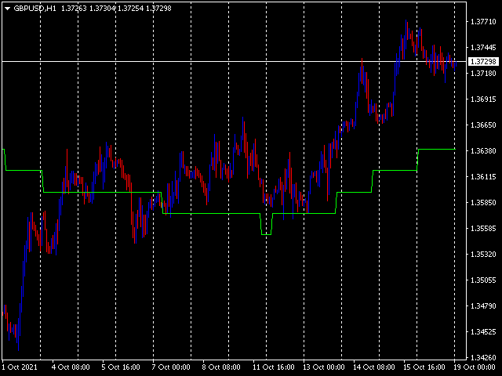Click the 1.36380 price scale label

483,151
